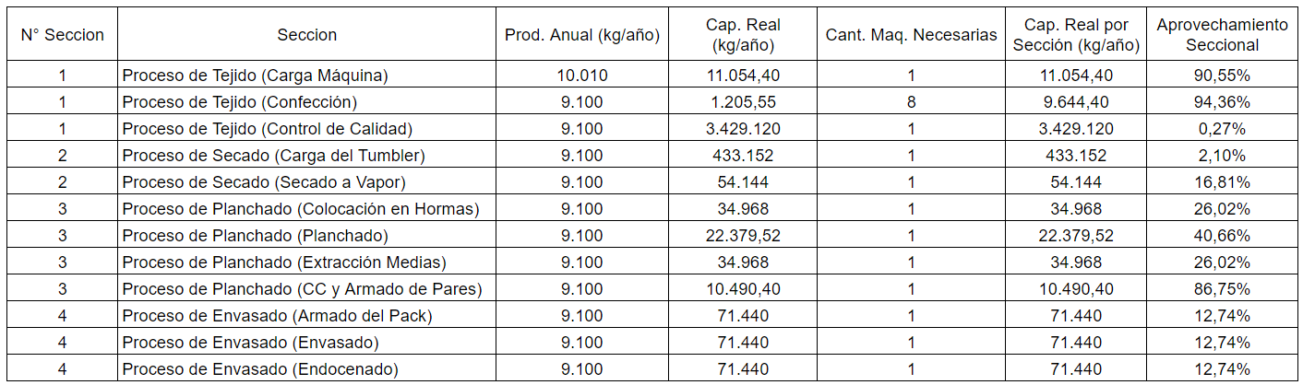The image size is (1303, 385).
Task: Select the 'Prod. Anual (kg/año)' header
Action: coord(581,35)
